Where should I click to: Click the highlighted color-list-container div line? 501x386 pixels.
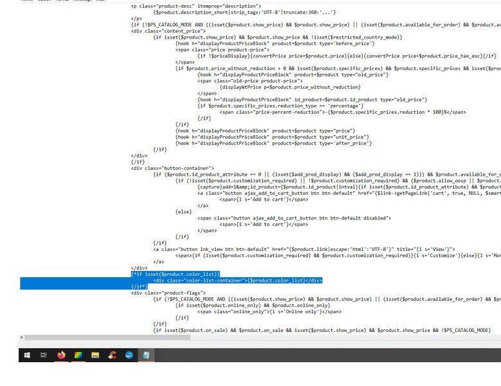pyautogui.click(x=237, y=280)
